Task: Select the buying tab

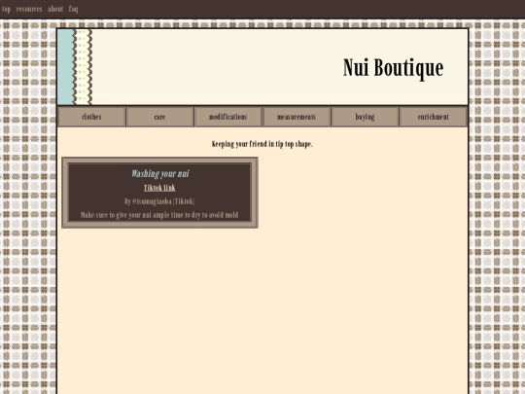Action: click(365, 117)
